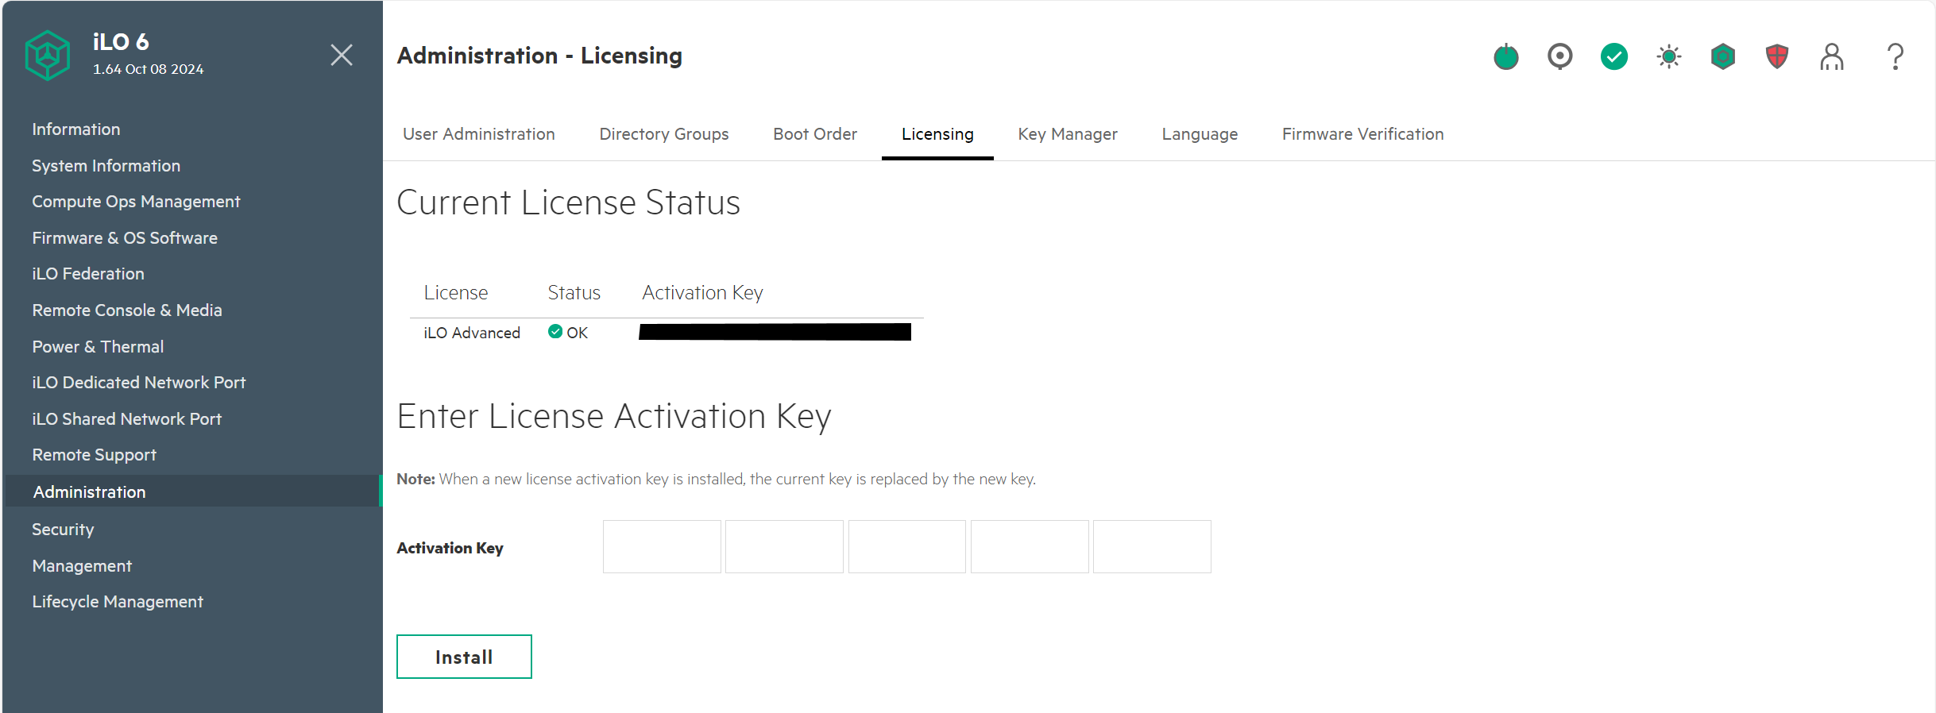Open Compute Ops Management in sidebar
Screen dimensions: 1936x713
[x=136, y=202]
